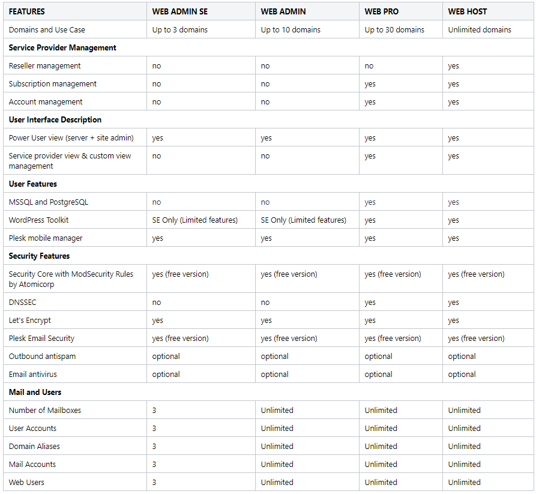The width and height of the screenshot is (536, 494).
Task: Select the Mail and Users section heading
Action: pos(35,392)
